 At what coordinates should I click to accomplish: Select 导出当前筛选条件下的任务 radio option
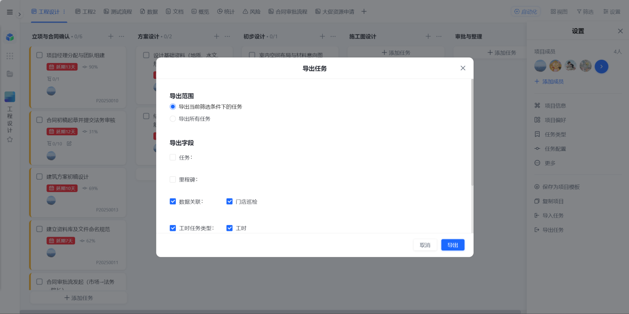pyautogui.click(x=173, y=107)
